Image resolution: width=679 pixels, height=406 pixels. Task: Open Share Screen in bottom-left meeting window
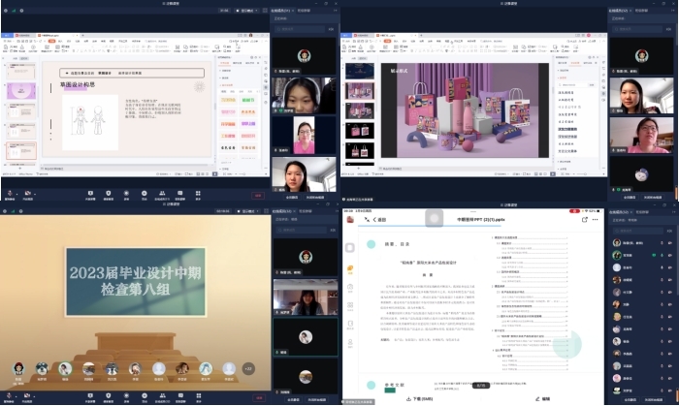click(x=90, y=397)
